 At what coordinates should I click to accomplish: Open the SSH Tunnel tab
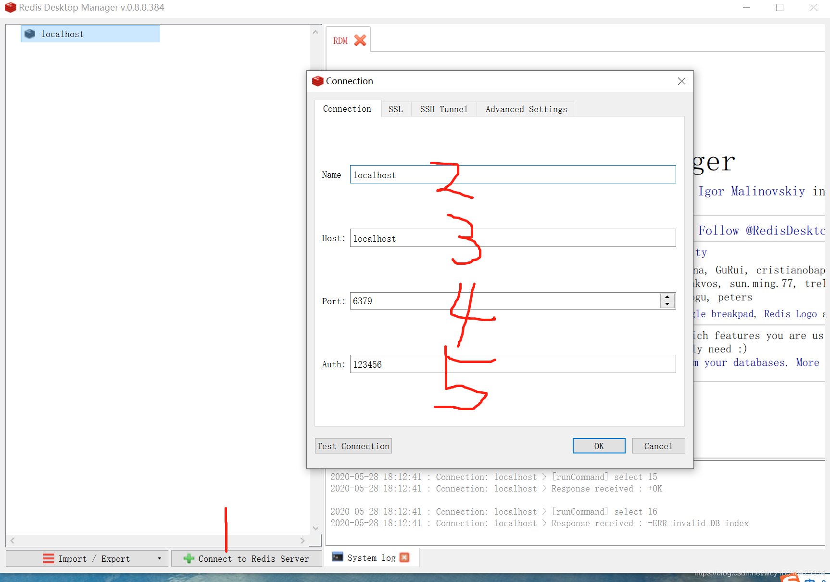pyautogui.click(x=443, y=109)
